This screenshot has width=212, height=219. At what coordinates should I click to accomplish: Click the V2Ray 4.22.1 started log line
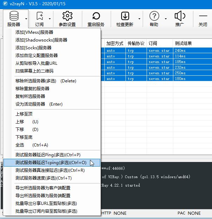(x=120, y=185)
